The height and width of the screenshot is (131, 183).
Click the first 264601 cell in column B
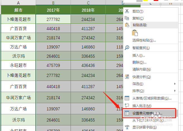[x=53, y=56]
